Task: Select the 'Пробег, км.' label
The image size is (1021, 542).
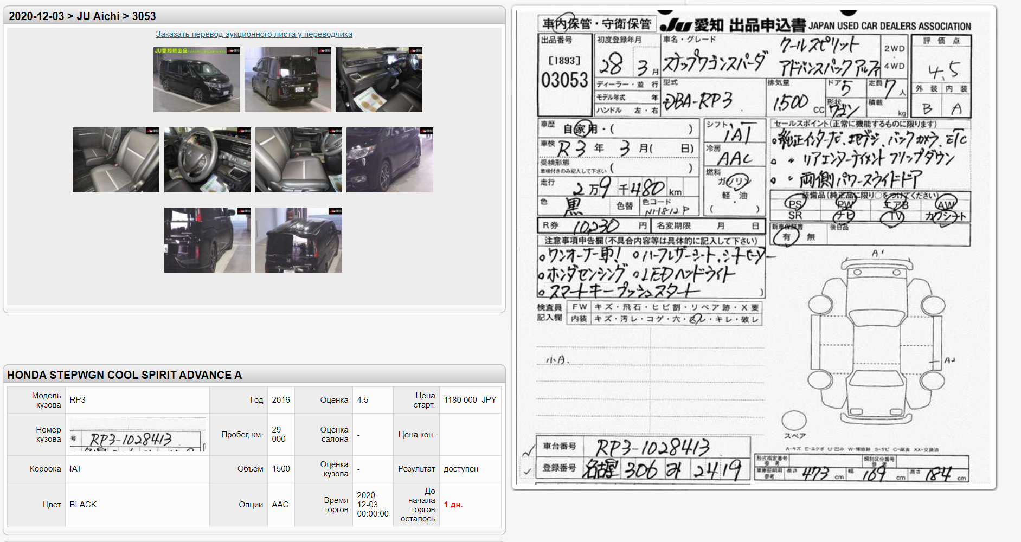Action: point(242,435)
